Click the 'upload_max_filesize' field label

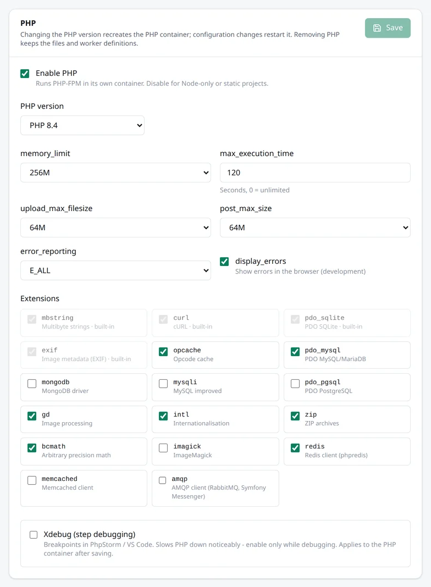57,208
